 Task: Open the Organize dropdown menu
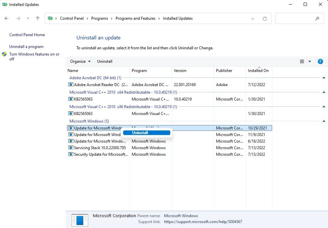(80, 61)
